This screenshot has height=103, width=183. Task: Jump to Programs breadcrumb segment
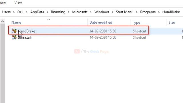148,12
